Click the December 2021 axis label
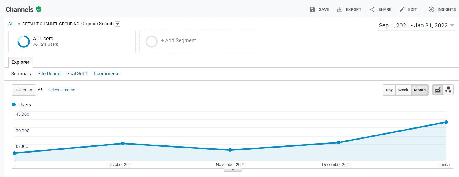The height and width of the screenshot is (177, 459). pos(336,165)
